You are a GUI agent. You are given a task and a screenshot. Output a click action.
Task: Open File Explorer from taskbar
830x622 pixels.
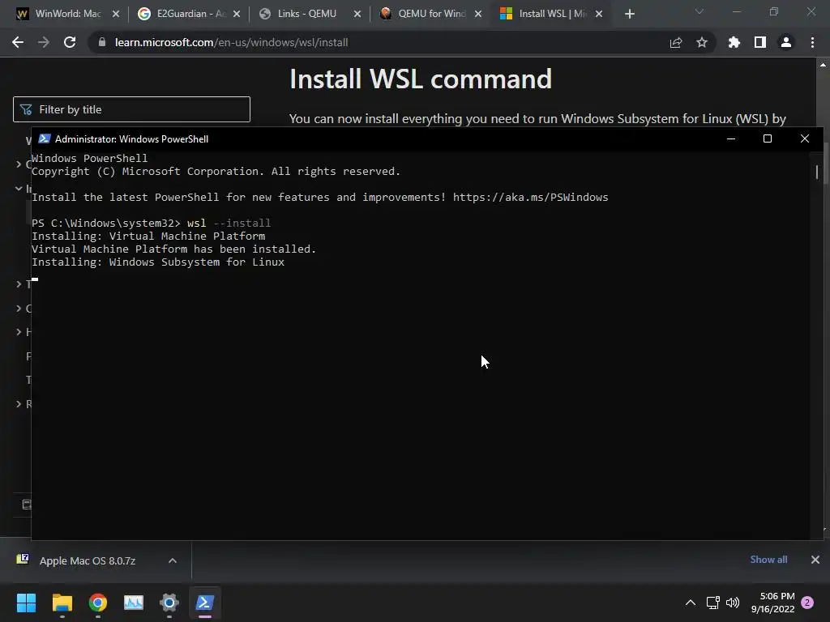coord(62,603)
